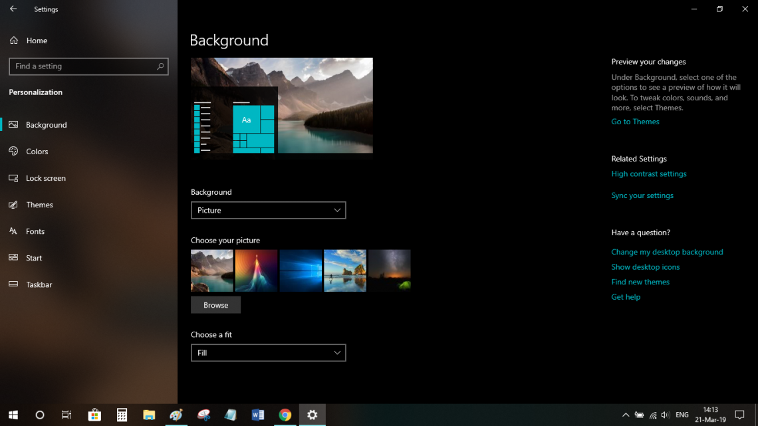Open the Action Center icon

(740, 415)
